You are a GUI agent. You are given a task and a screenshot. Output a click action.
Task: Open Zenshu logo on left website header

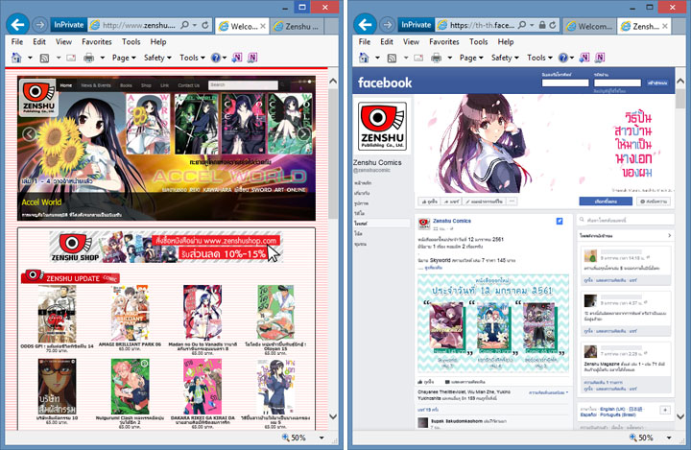click(x=38, y=98)
